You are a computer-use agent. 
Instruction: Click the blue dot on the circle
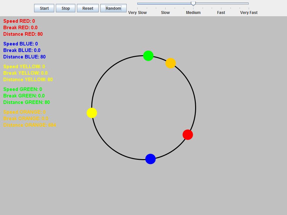pyautogui.click(x=150, y=159)
